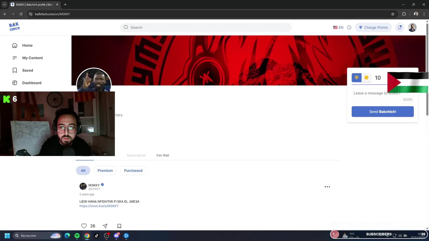Open Discord from the taskbar
This screenshot has height=241, width=429.
116,236
